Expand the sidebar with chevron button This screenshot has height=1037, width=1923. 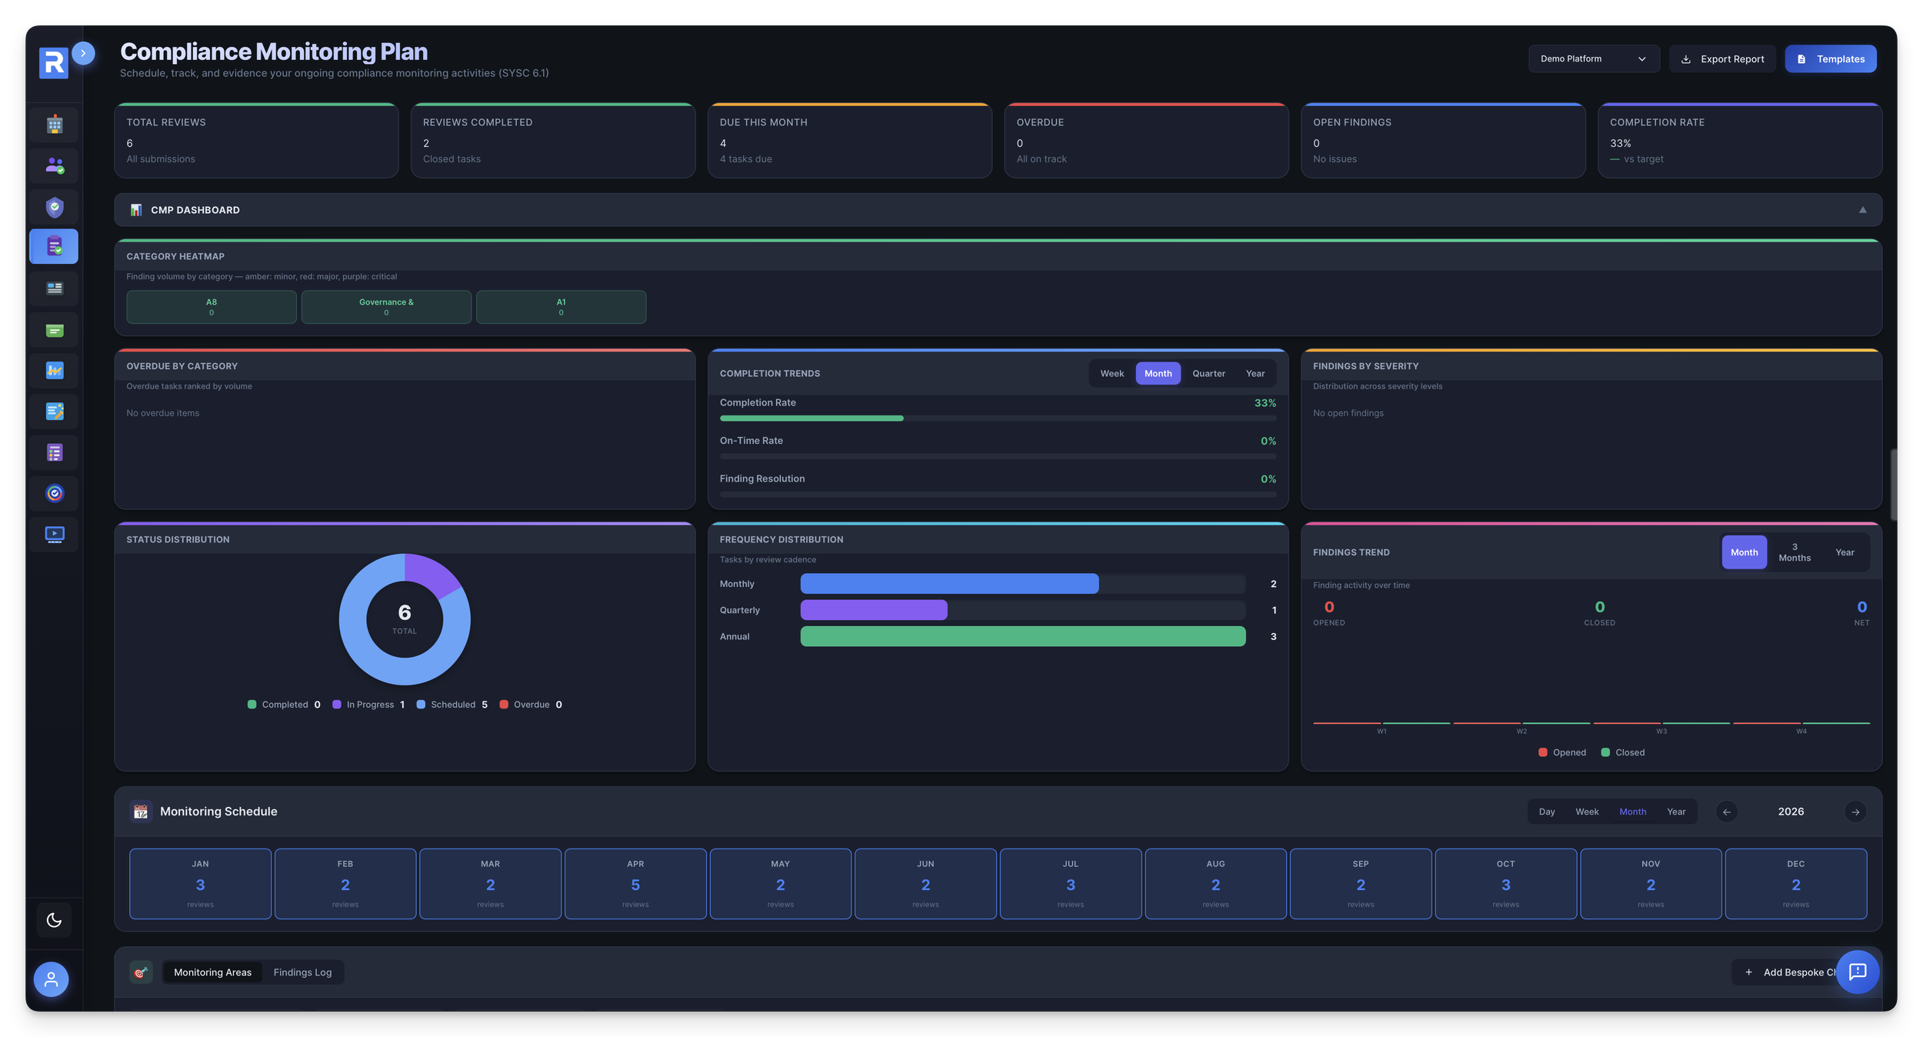(x=83, y=53)
